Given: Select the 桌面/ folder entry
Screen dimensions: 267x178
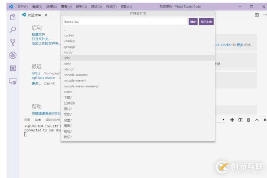Looking at the screenshot, I should [x=138, y=120].
